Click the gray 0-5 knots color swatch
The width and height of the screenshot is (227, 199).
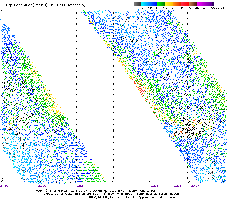coord(137,4)
